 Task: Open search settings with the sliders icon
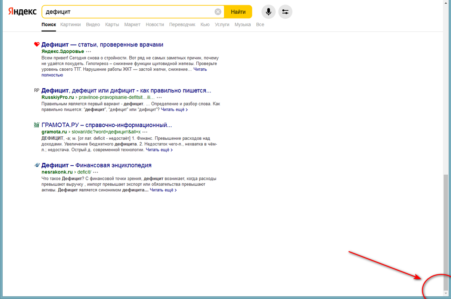[285, 12]
